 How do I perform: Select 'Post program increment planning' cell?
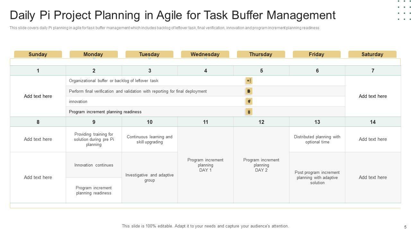[317, 177]
